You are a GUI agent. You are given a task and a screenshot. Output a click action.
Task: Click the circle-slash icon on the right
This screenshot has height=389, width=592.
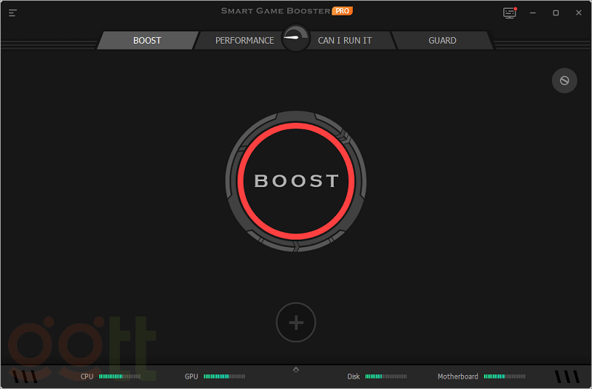(564, 81)
